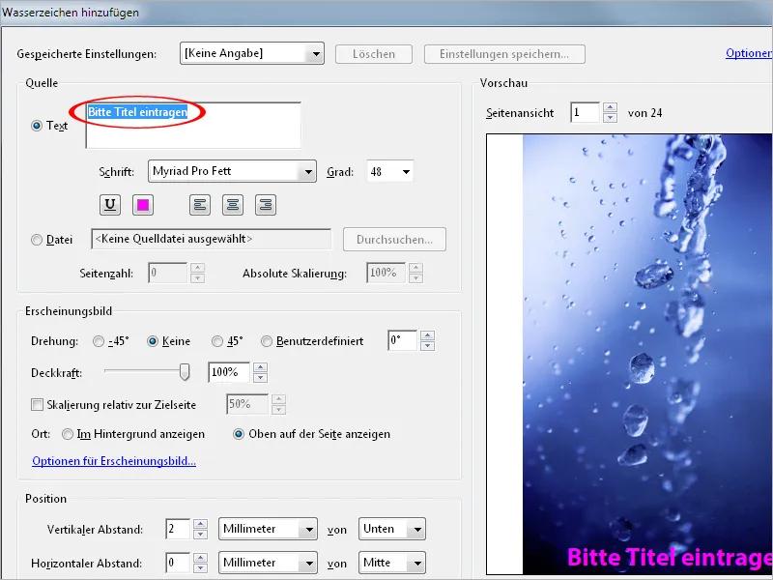Open Optionen für Erscheinungsbild link
The width and height of the screenshot is (773, 580).
click(x=114, y=461)
